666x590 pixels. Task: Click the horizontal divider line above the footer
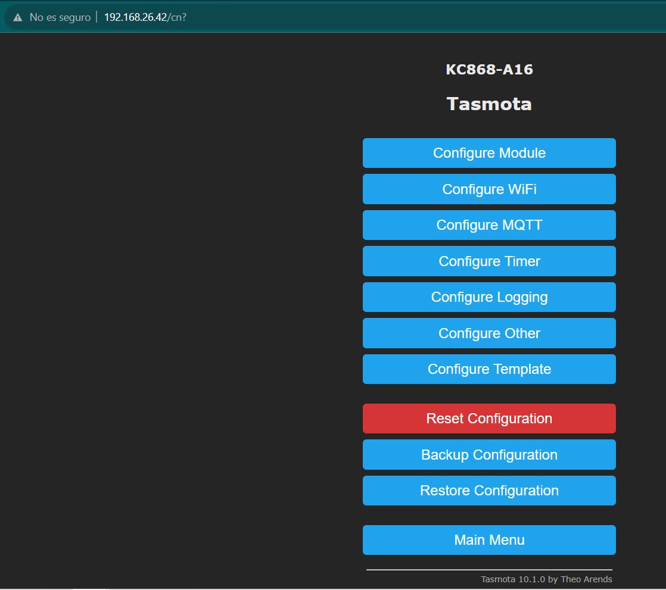pyautogui.click(x=488, y=570)
